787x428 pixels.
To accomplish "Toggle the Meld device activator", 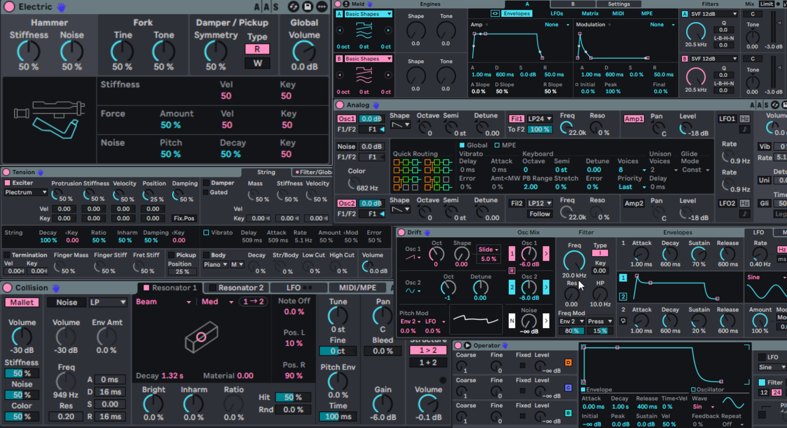I will coord(338,4).
